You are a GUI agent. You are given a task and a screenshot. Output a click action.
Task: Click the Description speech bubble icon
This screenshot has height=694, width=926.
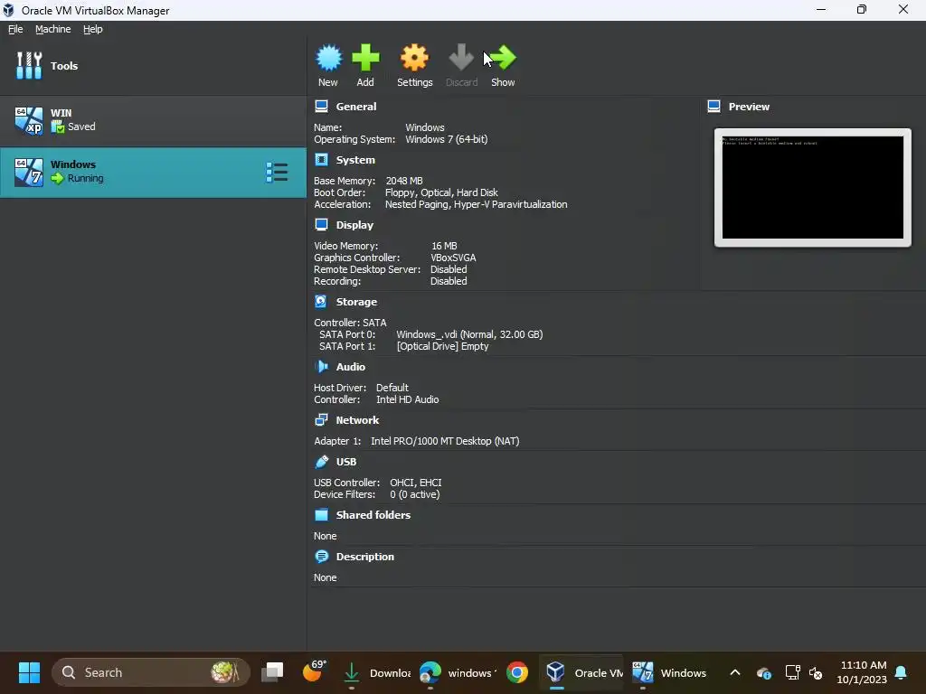coord(321,557)
